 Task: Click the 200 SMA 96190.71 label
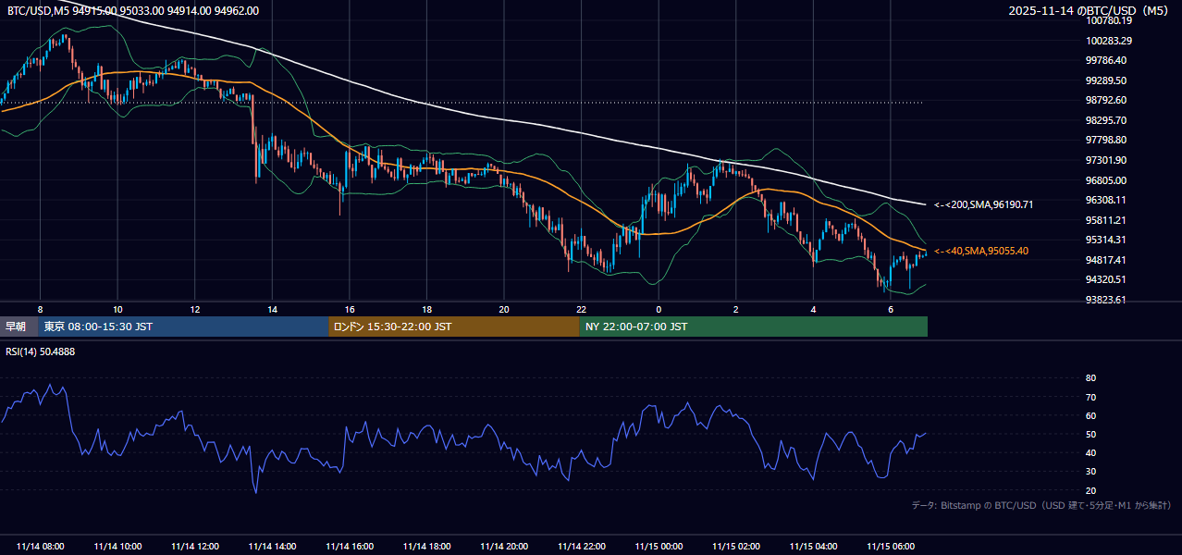(x=983, y=204)
